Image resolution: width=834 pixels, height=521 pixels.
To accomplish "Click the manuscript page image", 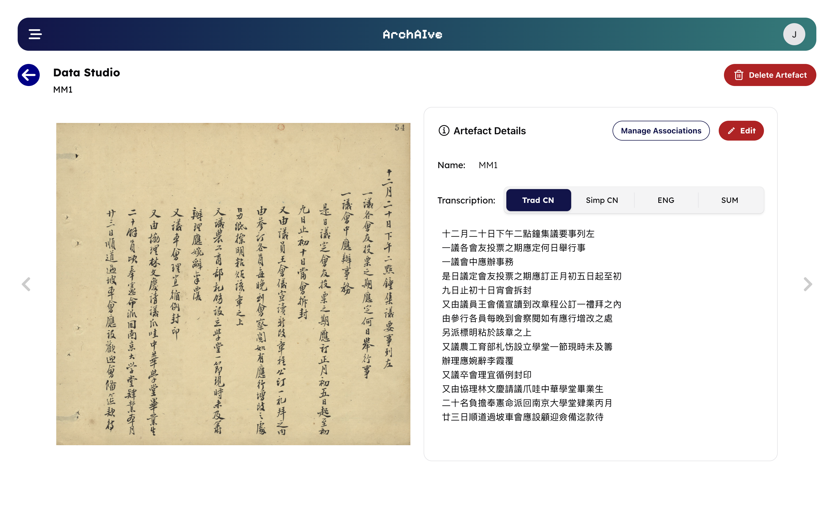I will (233, 284).
